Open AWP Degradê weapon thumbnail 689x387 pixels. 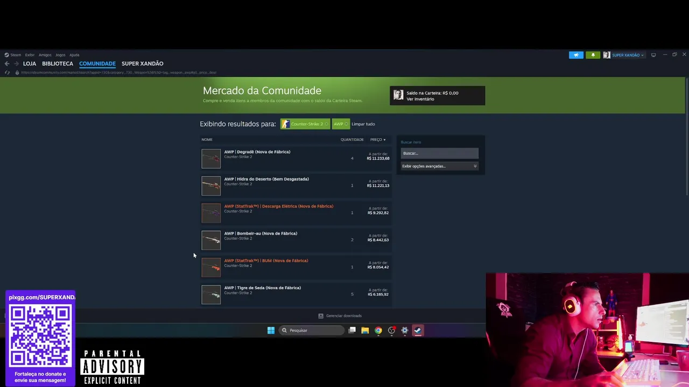211,159
